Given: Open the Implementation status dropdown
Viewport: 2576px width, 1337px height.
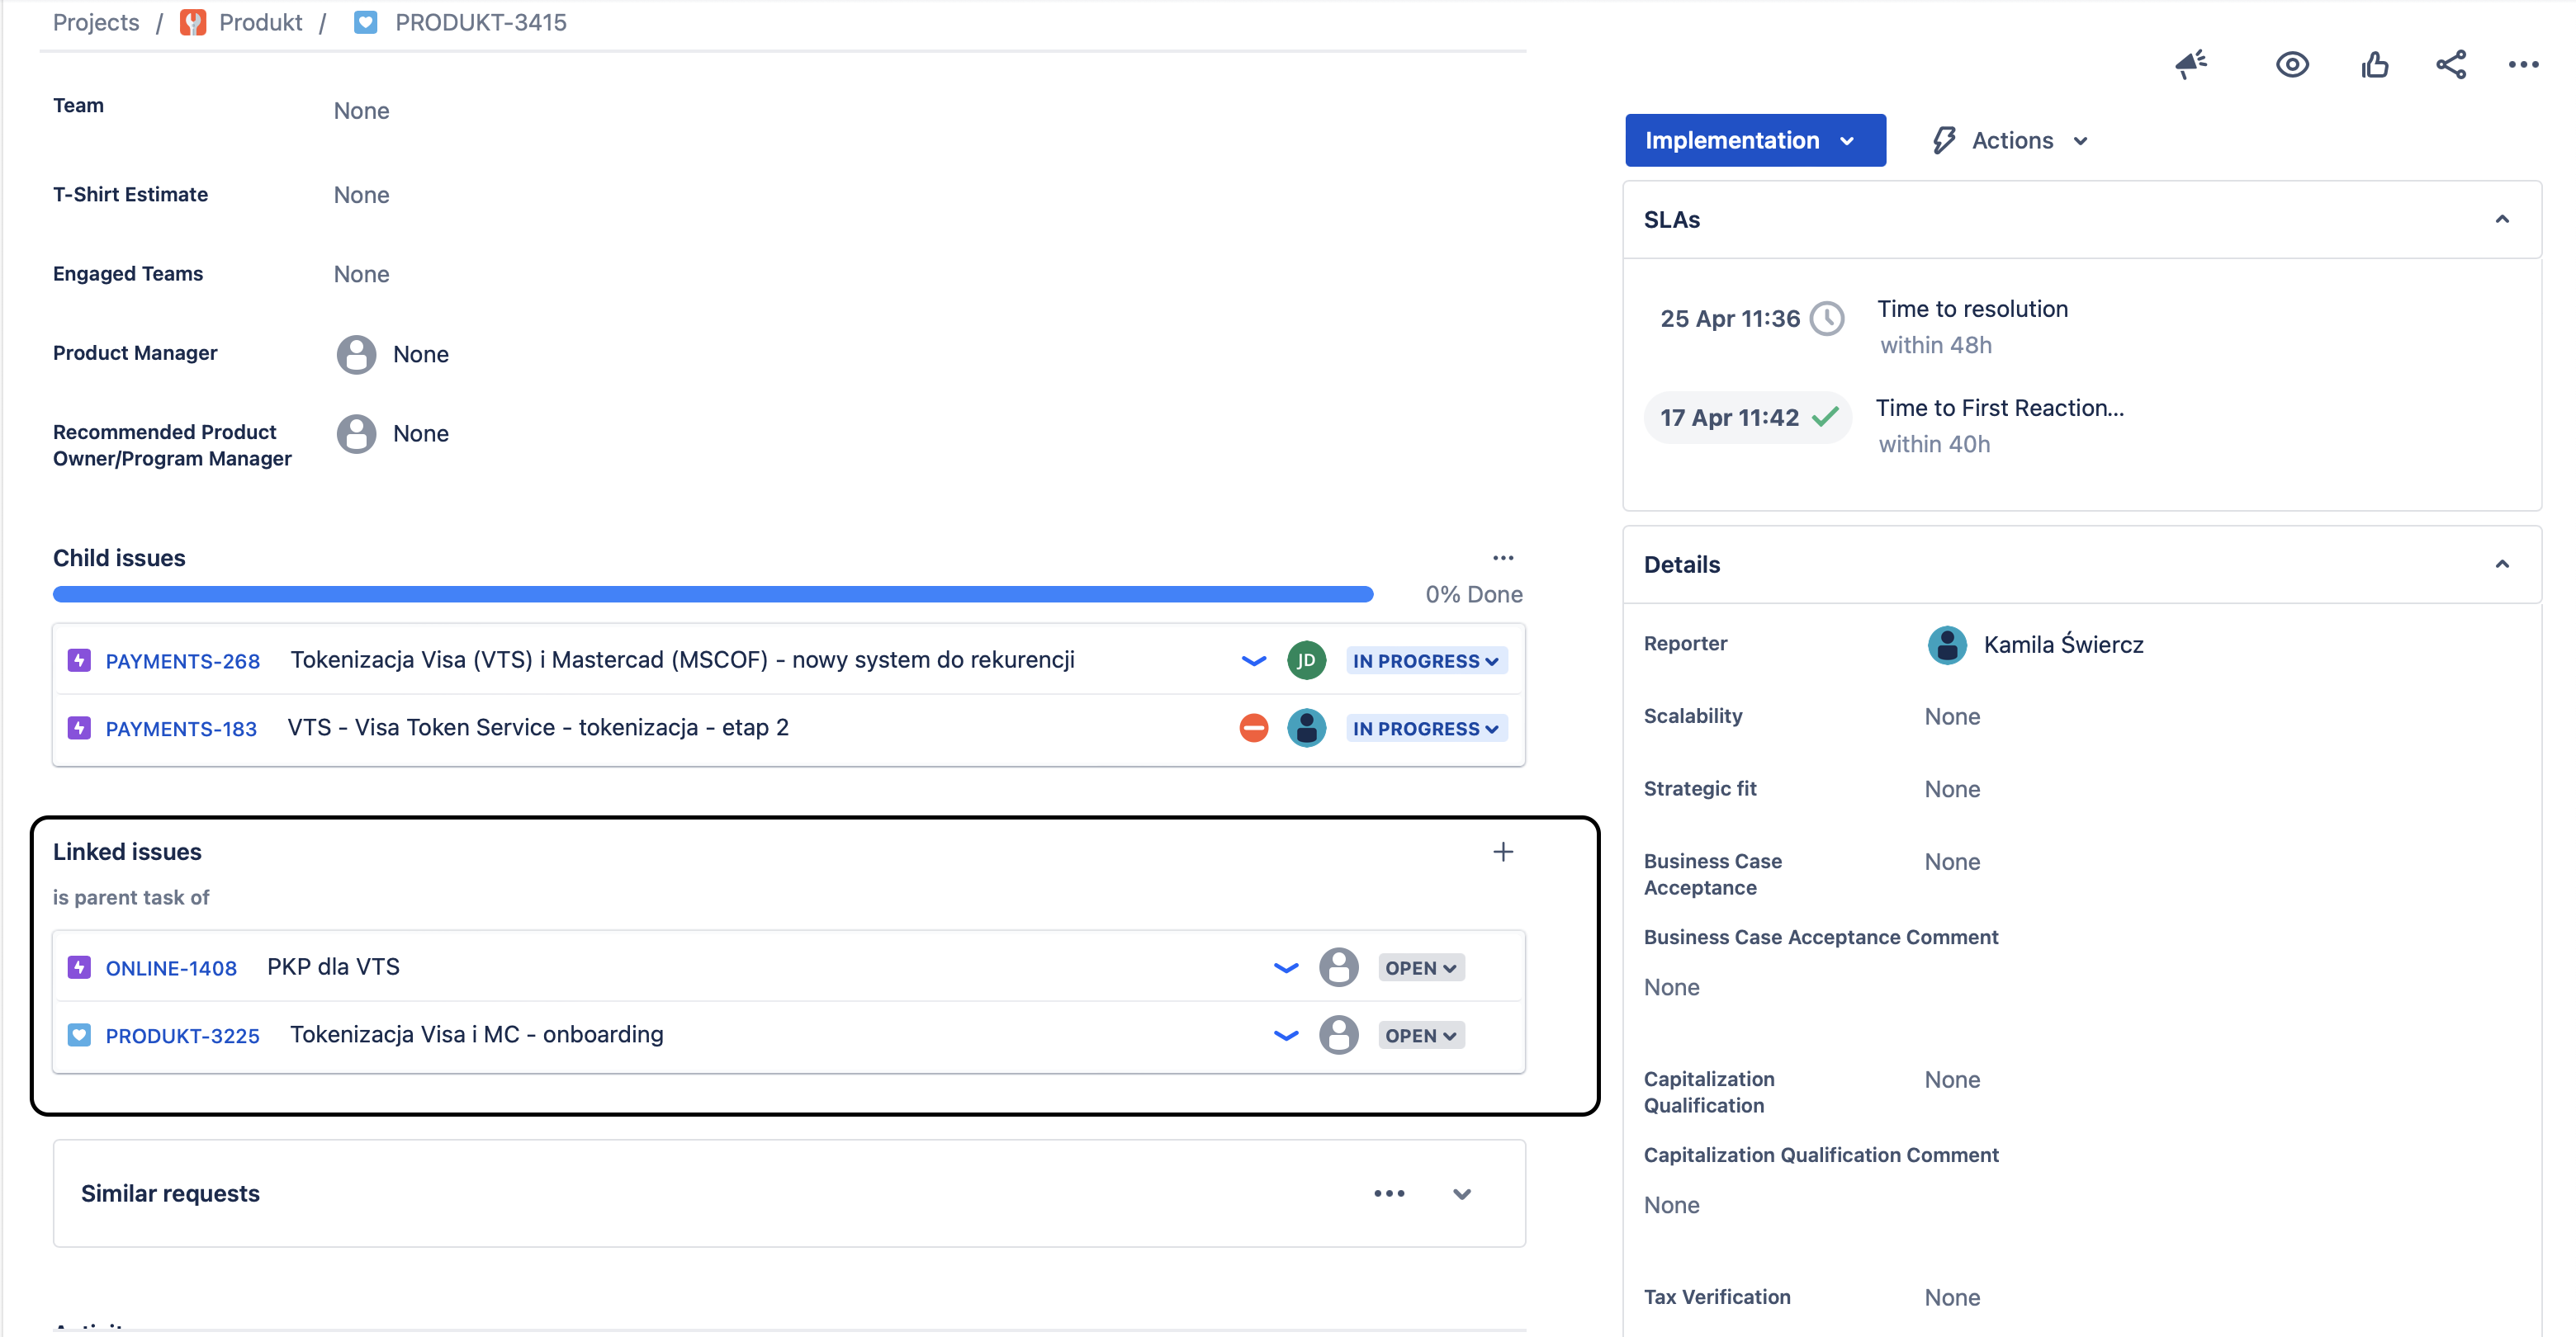Looking at the screenshot, I should 1754,141.
